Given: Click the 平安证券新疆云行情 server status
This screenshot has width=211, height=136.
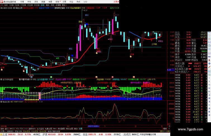Looking at the screenshot, I should (148, 134).
